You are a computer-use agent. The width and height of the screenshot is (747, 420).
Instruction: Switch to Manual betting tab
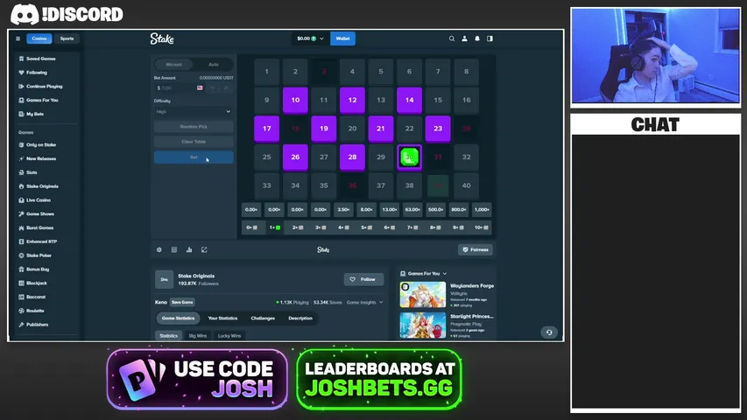tap(174, 64)
